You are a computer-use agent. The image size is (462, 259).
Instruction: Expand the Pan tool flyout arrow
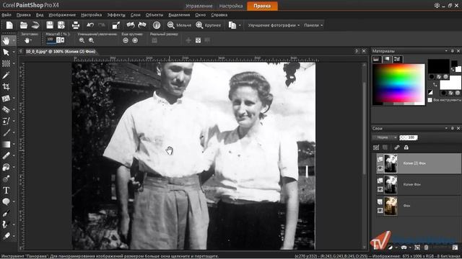(x=14, y=40)
